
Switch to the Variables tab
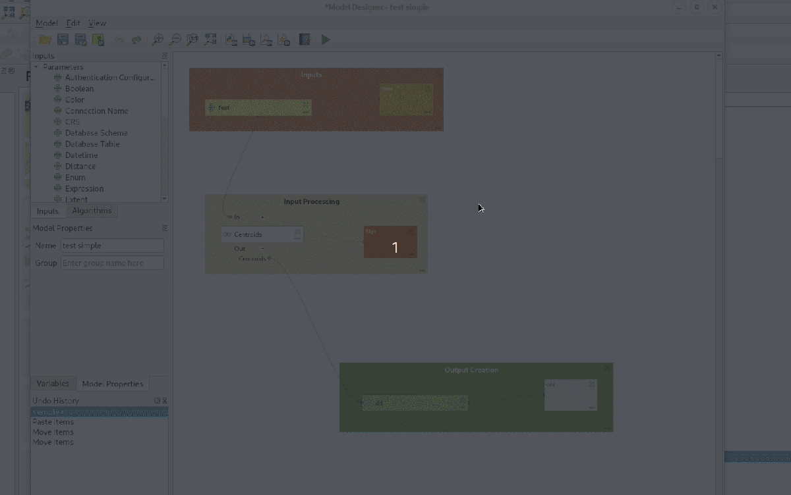(x=53, y=384)
